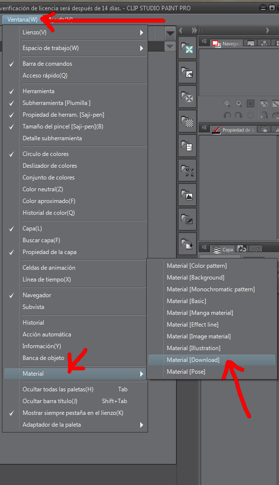
Task: Toggle the Capa(L) palette entry
Action: click(x=75, y=229)
